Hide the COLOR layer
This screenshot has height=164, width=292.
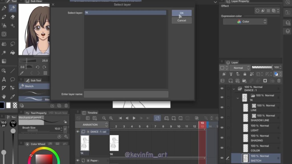222,148
